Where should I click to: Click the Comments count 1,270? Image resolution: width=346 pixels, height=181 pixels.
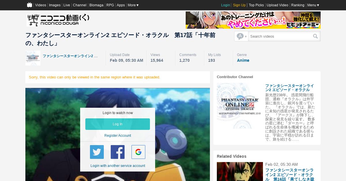[185, 60]
